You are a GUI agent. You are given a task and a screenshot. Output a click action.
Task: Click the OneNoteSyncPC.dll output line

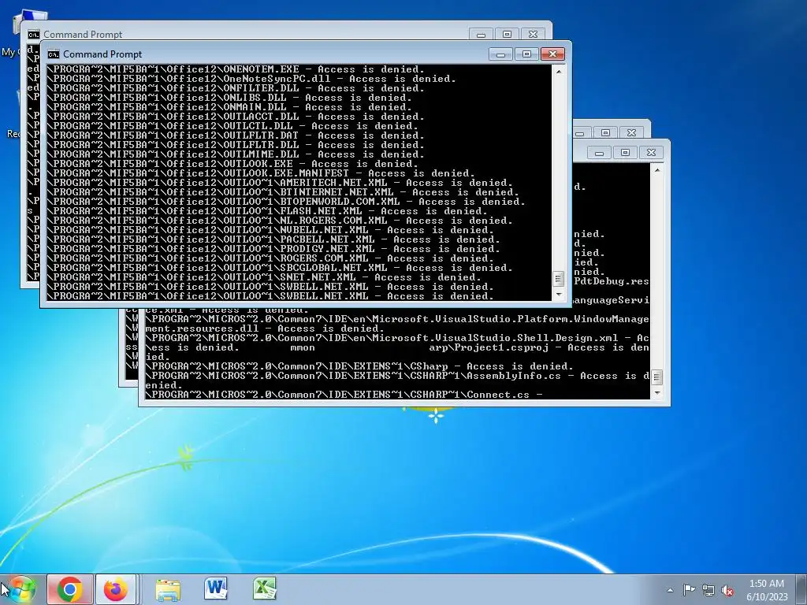251,79
